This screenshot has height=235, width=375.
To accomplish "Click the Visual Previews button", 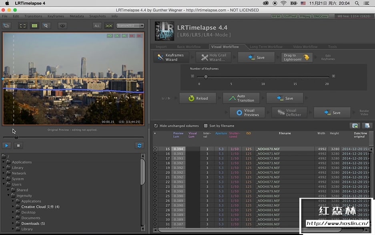I will click(247, 112).
